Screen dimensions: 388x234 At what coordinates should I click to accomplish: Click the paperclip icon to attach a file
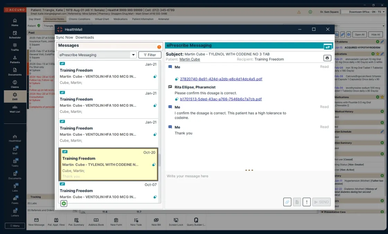coord(287,202)
